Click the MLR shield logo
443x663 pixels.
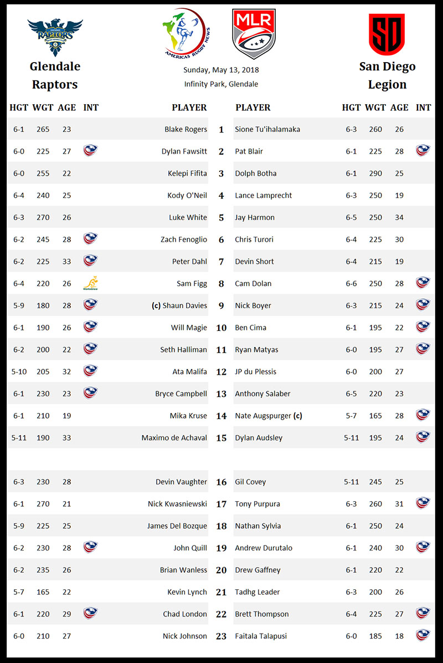254,33
